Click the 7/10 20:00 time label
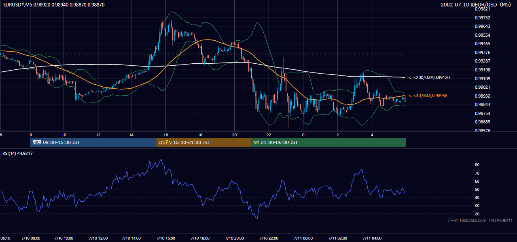This screenshot has height=242, width=517. pos(235,238)
